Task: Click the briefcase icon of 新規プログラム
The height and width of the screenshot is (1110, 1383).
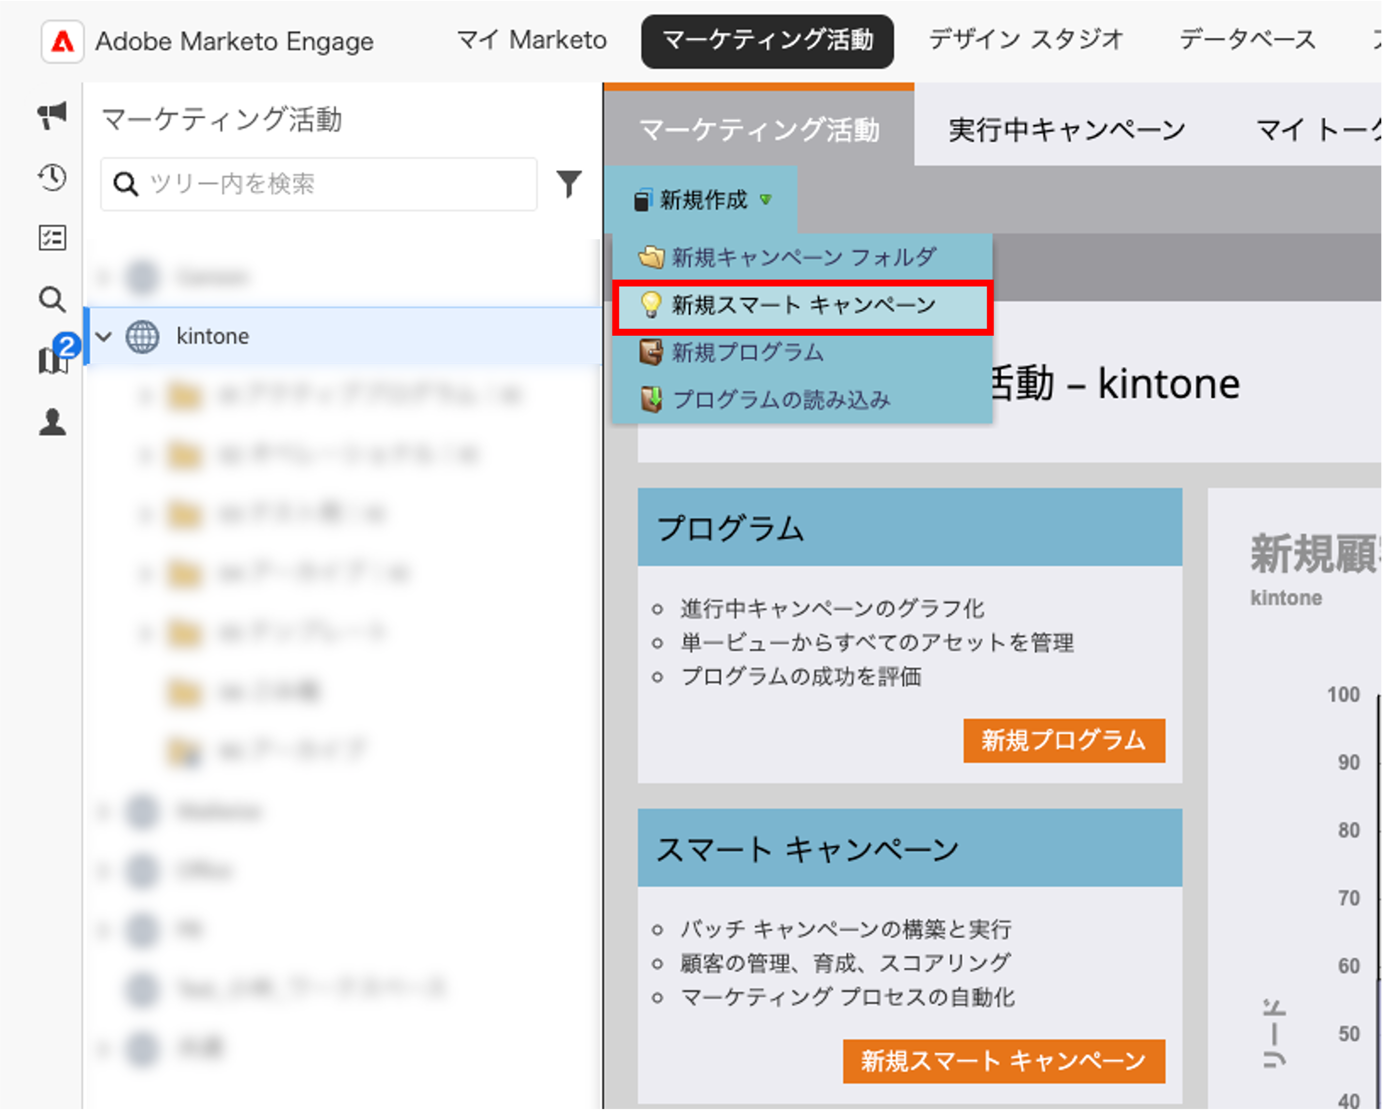Action: [x=651, y=352]
